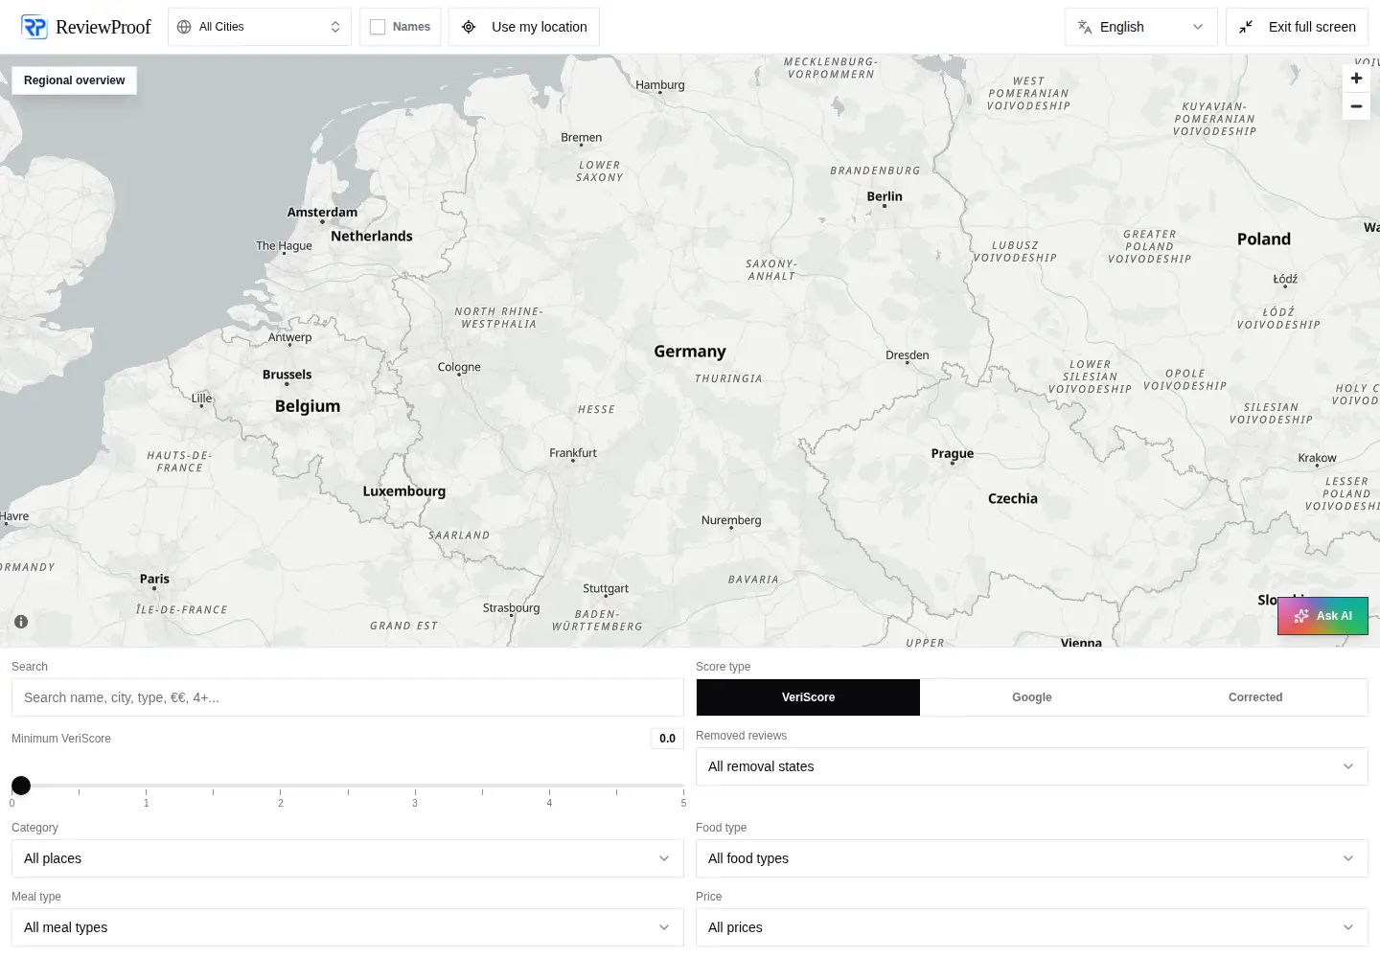Screen dimensions: 1380x958
Task: Expand the All removal states dropdown
Action: tap(1032, 766)
